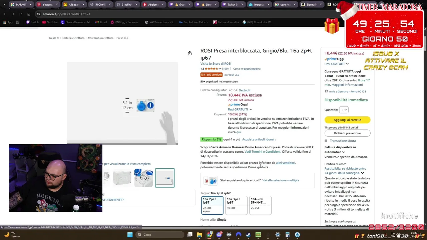Screen dimensions: 427x240
Task: Switch to the Abbiamo tab
Action: 153,5
